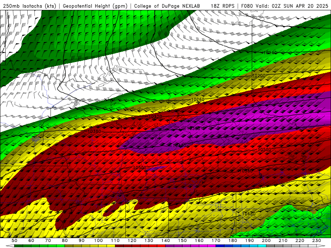The width and height of the screenshot is (331, 248).
Task: Click the 10200 height contour label
Action: tap(259, 76)
